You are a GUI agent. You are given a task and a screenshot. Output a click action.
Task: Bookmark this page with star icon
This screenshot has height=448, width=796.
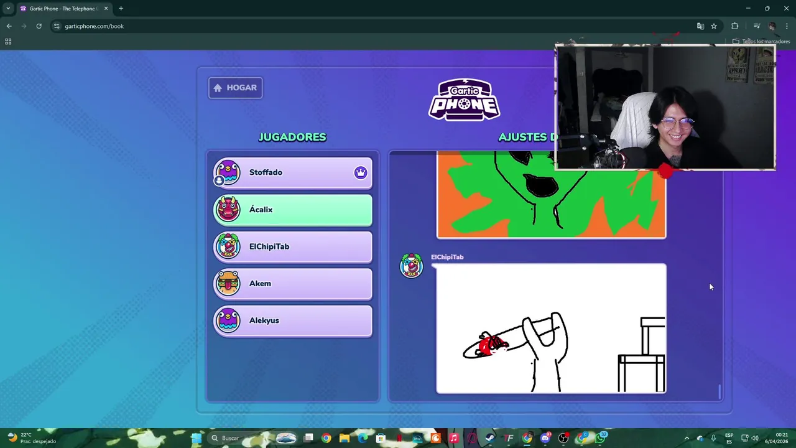point(714,26)
